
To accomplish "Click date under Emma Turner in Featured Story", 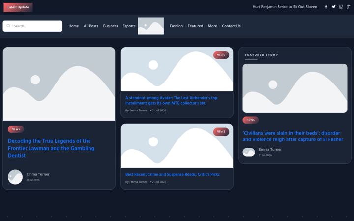I will click(x=265, y=155).
